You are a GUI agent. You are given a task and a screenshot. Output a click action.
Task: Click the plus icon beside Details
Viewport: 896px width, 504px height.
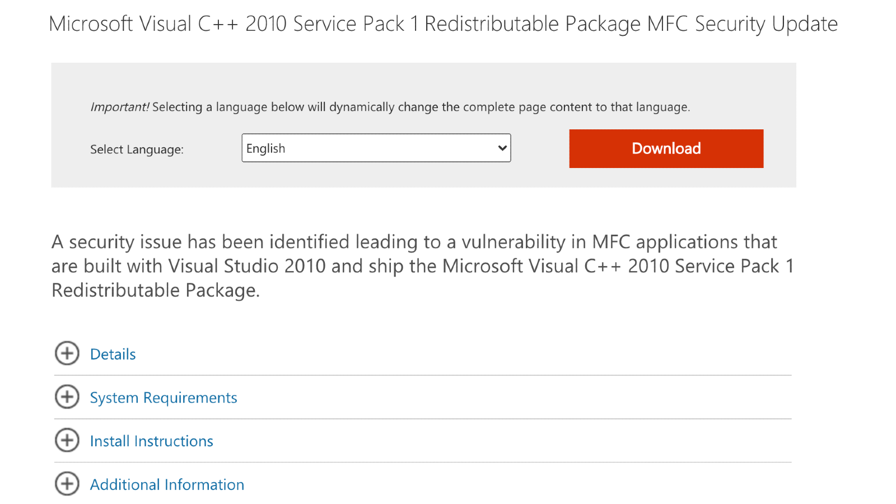[67, 353]
